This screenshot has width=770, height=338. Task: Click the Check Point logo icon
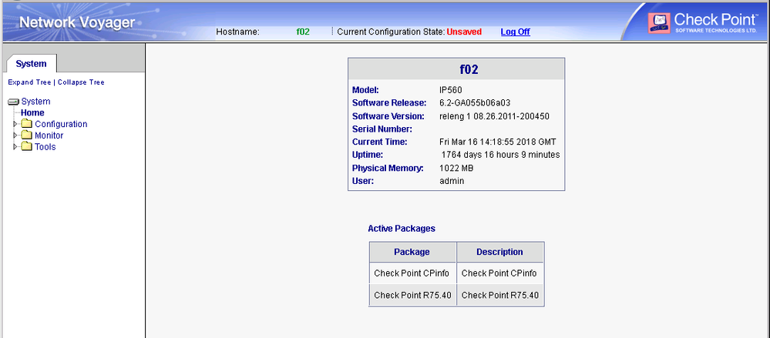(x=659, y=23)
